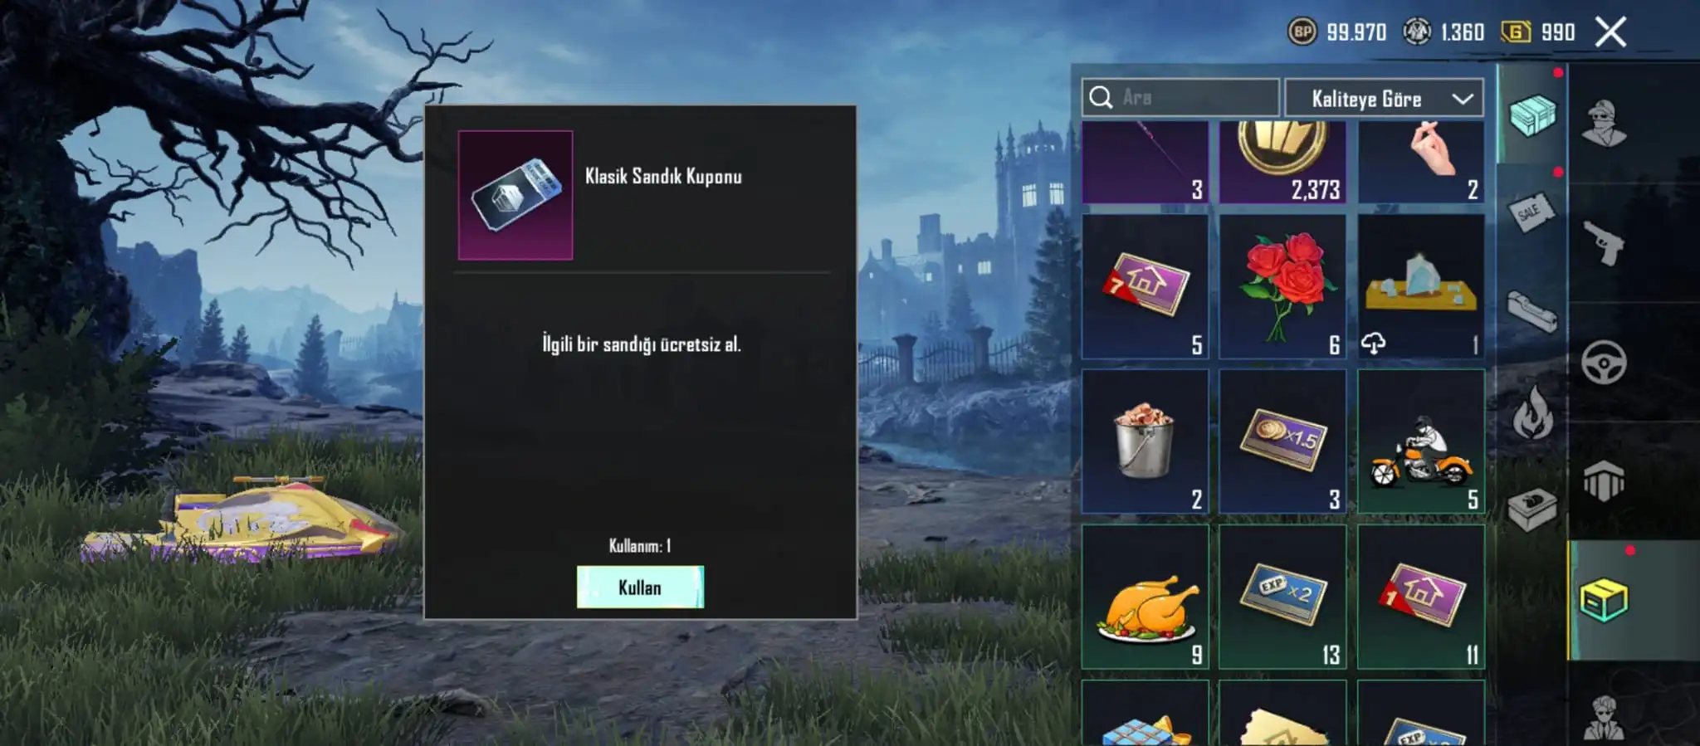The image size is (1700, 746).
Task: Select the 7-day room card item
Action: coord(1145,286)
